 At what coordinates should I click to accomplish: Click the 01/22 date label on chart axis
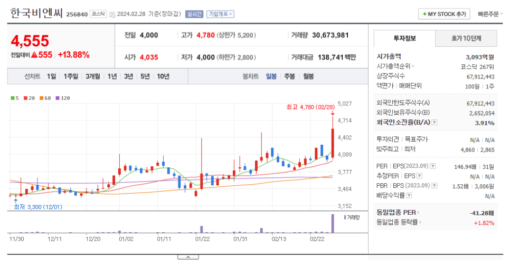(x=202, y=239)
